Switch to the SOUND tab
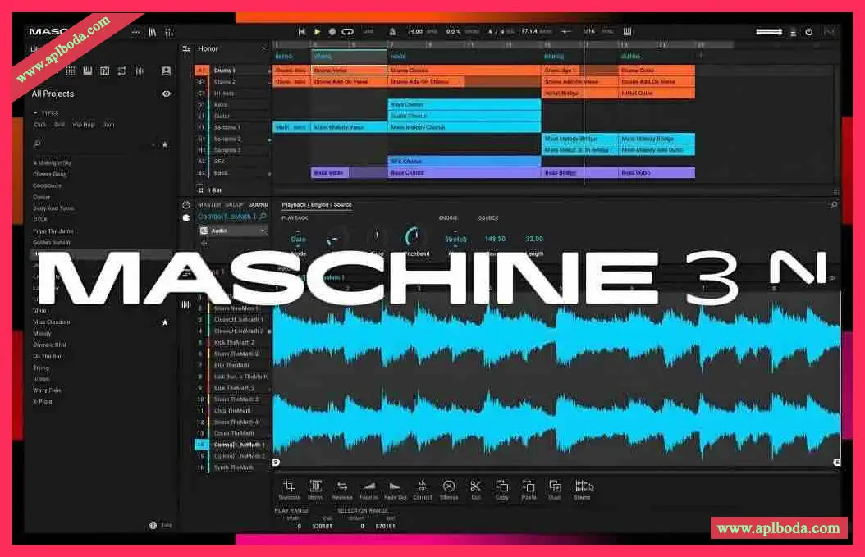This screenshot has height=557, width=865. tap(259, 203)
